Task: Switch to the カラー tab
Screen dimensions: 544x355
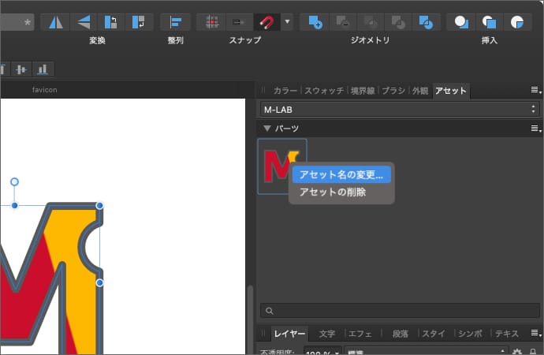Action: pos(285,91)
